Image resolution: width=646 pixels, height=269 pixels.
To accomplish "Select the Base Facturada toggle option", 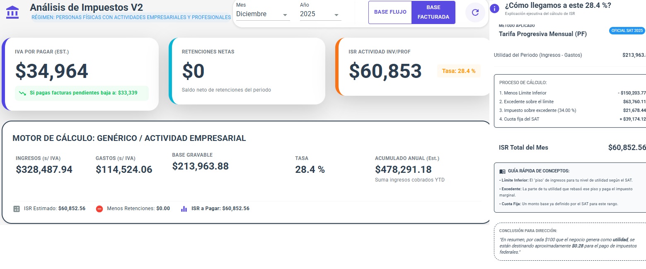I will (x=433, y=12).
